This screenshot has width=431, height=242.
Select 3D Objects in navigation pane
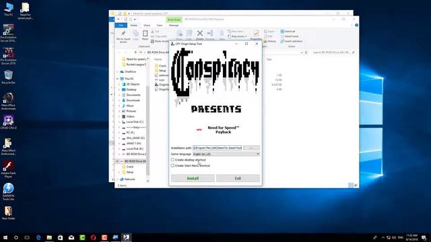131,84
